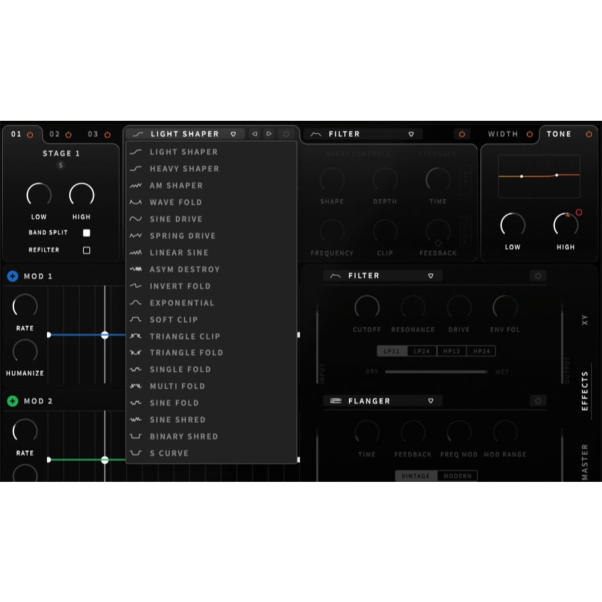This screenshot has width=602, height=602.
Task: Open the Light Shaper type dropdown
Action: click(x=233, y=134)
